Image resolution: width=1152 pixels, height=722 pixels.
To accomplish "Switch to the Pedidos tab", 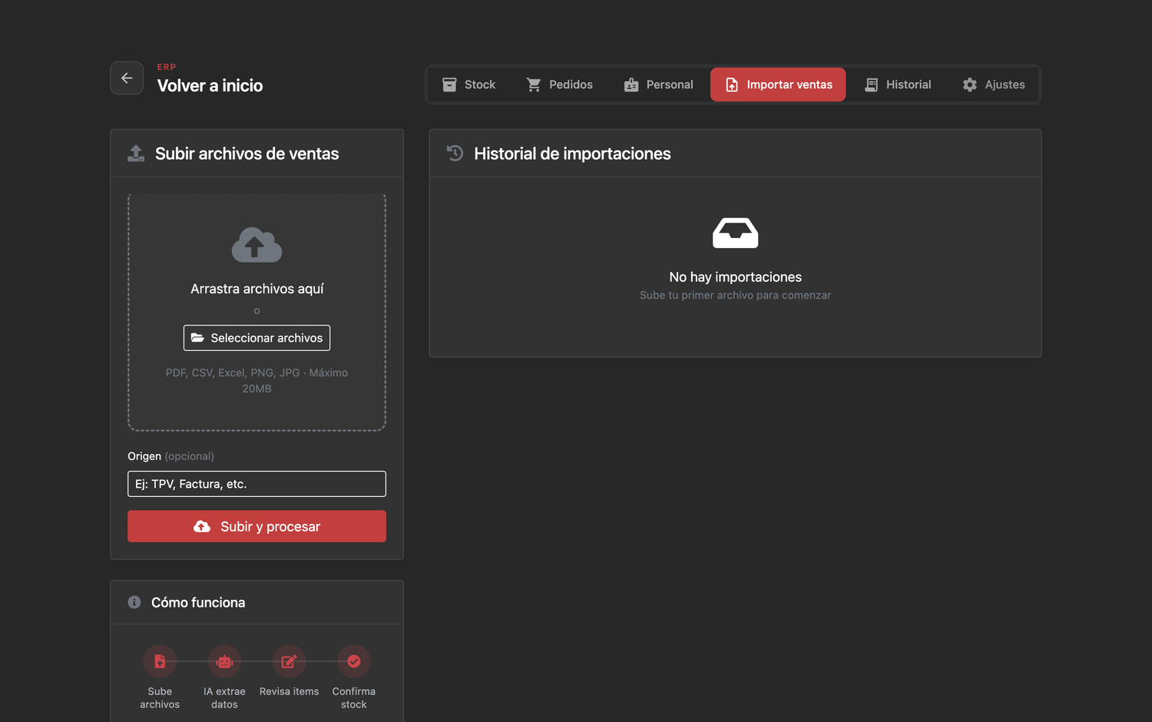I will click(x=560, y=84).
